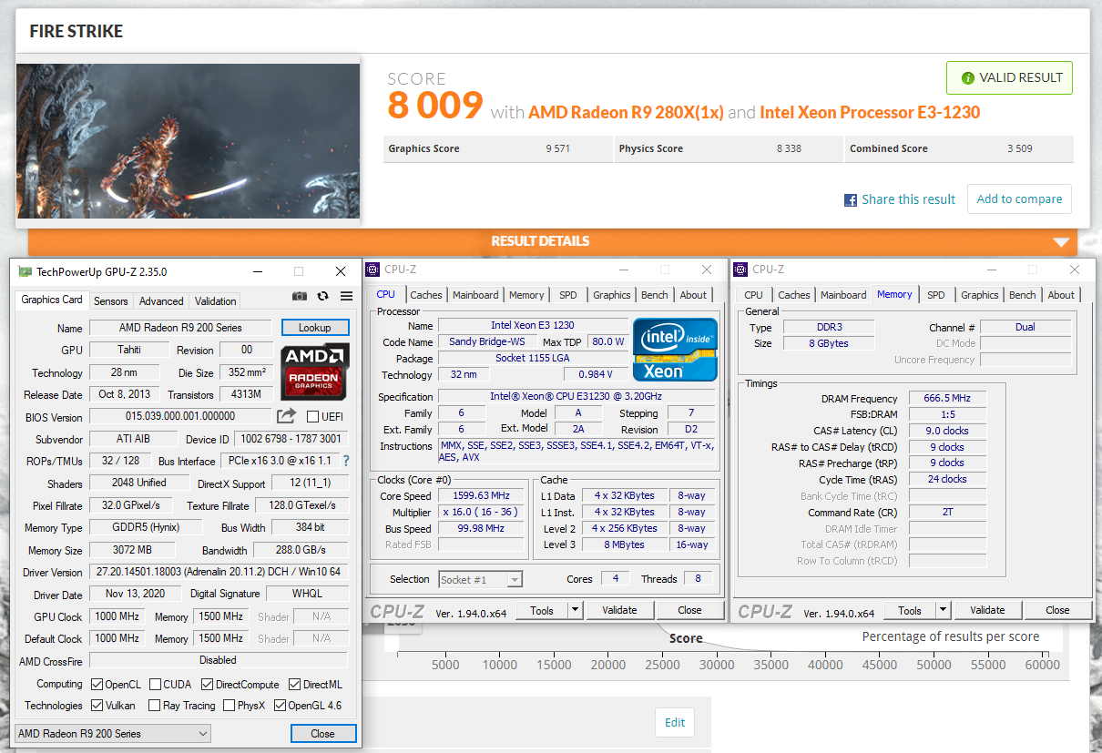Image resolution: width=1102 pixels, height=753 pixels.
Task: Click the Lookup button in GPU-Z
Action: click(x=314, y=328)
